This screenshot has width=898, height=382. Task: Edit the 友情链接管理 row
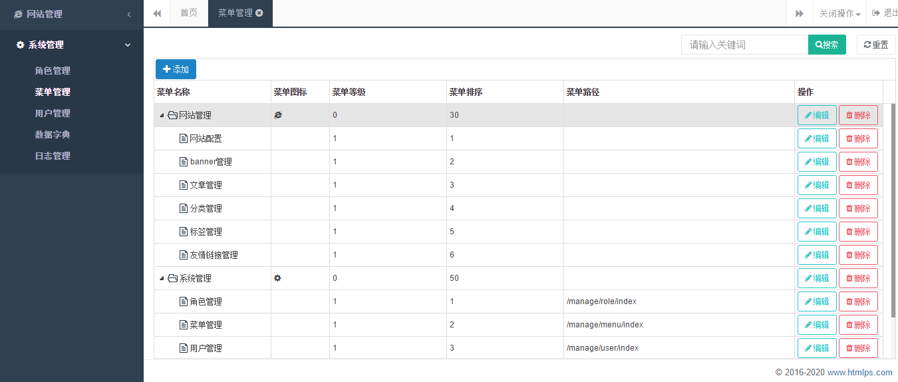coord(817,255)
